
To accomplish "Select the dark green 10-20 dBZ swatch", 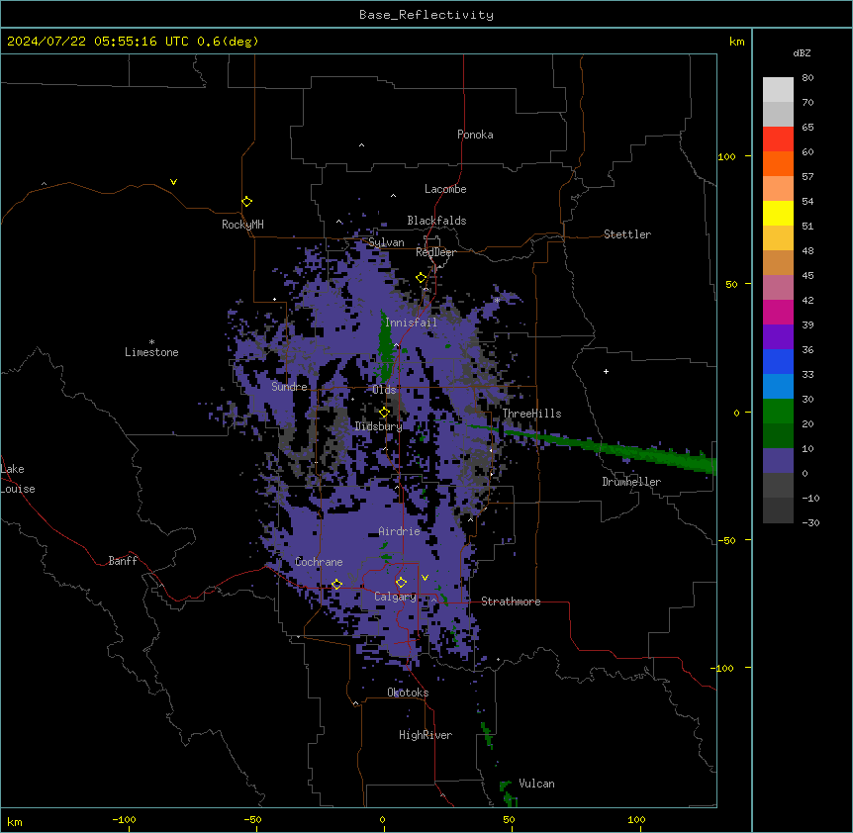I will (x=778, y=435).
